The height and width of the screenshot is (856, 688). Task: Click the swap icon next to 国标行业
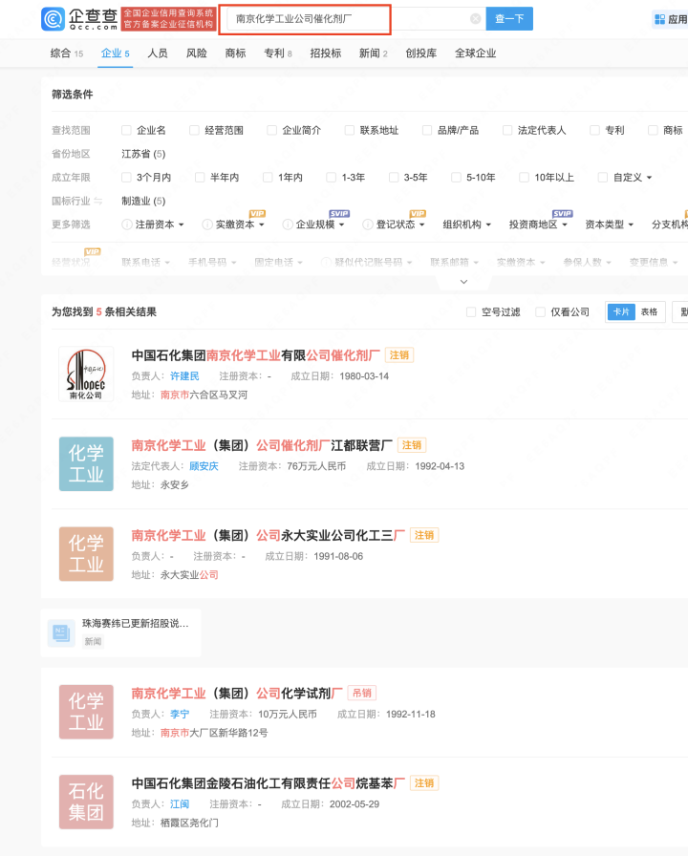coord(97,201)
